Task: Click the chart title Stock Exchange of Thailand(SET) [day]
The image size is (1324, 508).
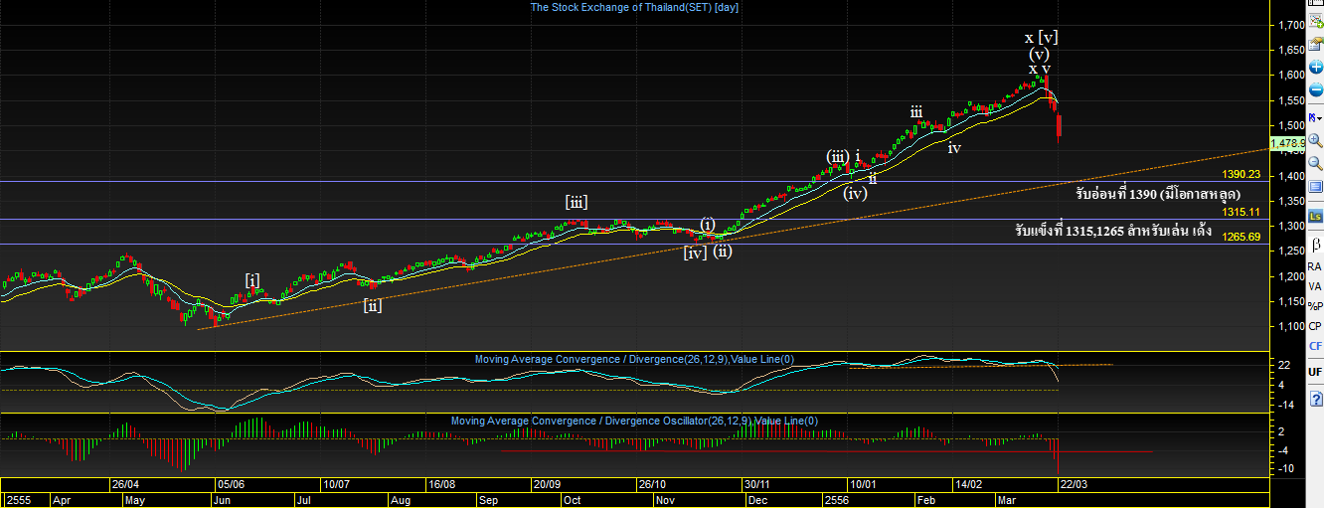Action: coord(634,7)
